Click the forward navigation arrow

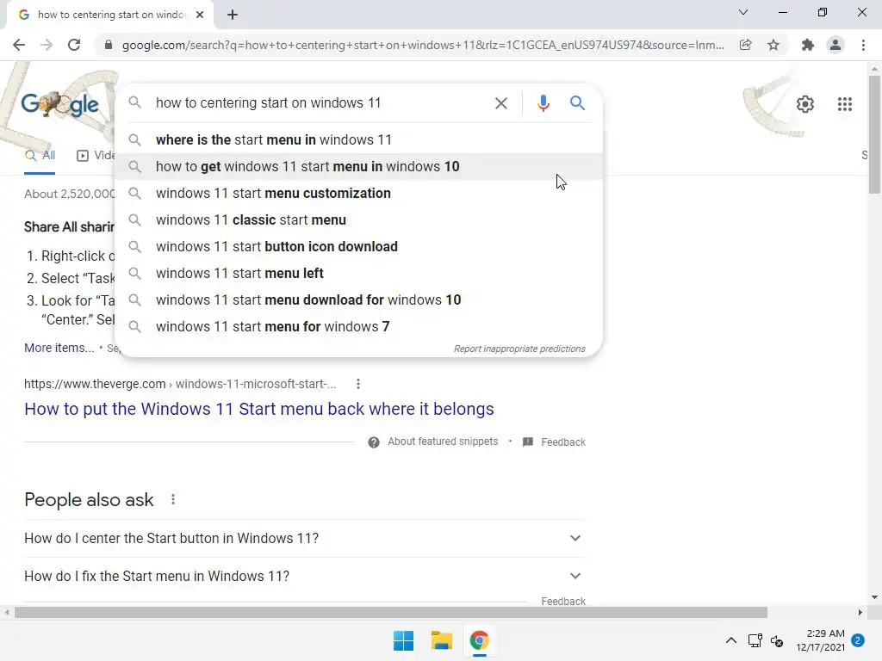click(x=47, y=45)
